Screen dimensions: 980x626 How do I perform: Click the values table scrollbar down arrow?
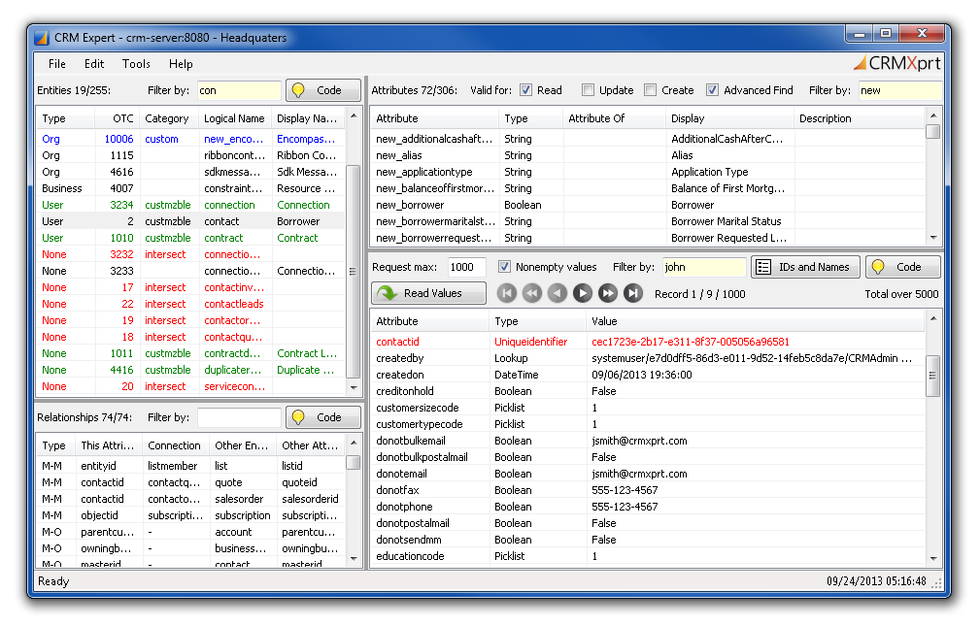933,558
